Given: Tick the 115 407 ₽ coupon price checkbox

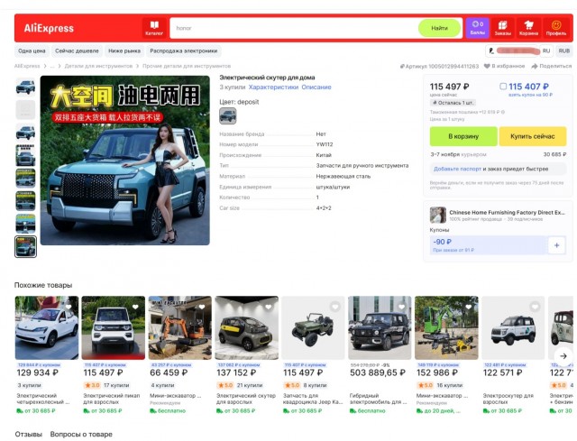Looking at the screenshot, I should (503, 87).
